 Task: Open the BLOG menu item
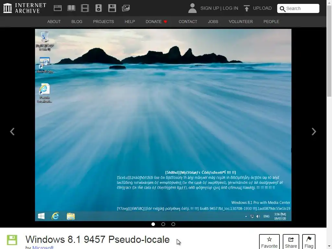[x=77, y=22]
